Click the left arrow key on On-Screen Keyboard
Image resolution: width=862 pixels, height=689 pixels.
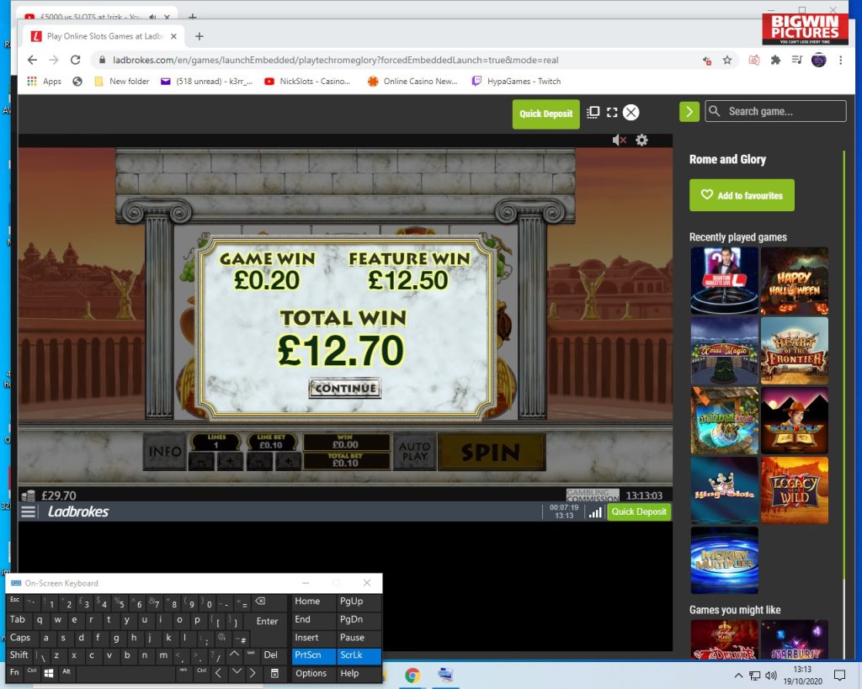218,672
